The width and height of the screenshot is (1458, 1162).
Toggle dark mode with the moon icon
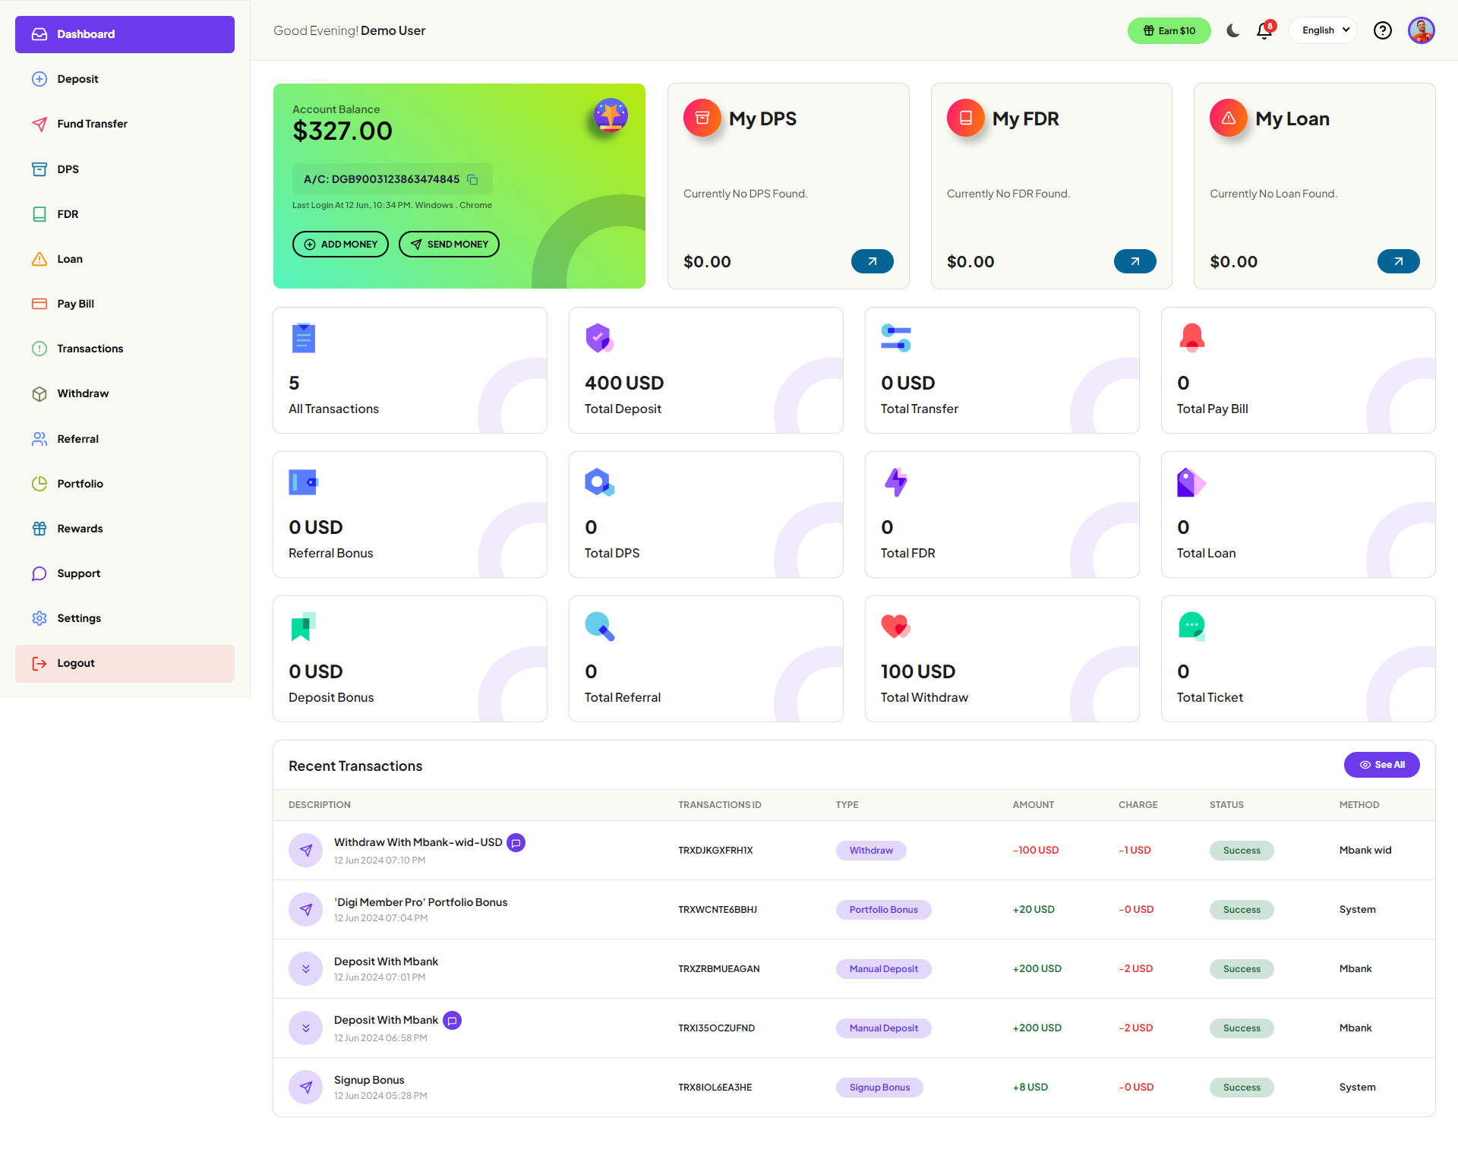click(x=1233, y=31)
